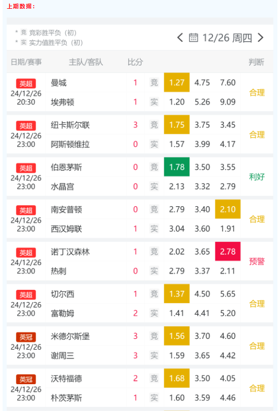Open 预警 judgment for 诺丁汉森林 match
280x411 pixels.
tap(257, 261)
